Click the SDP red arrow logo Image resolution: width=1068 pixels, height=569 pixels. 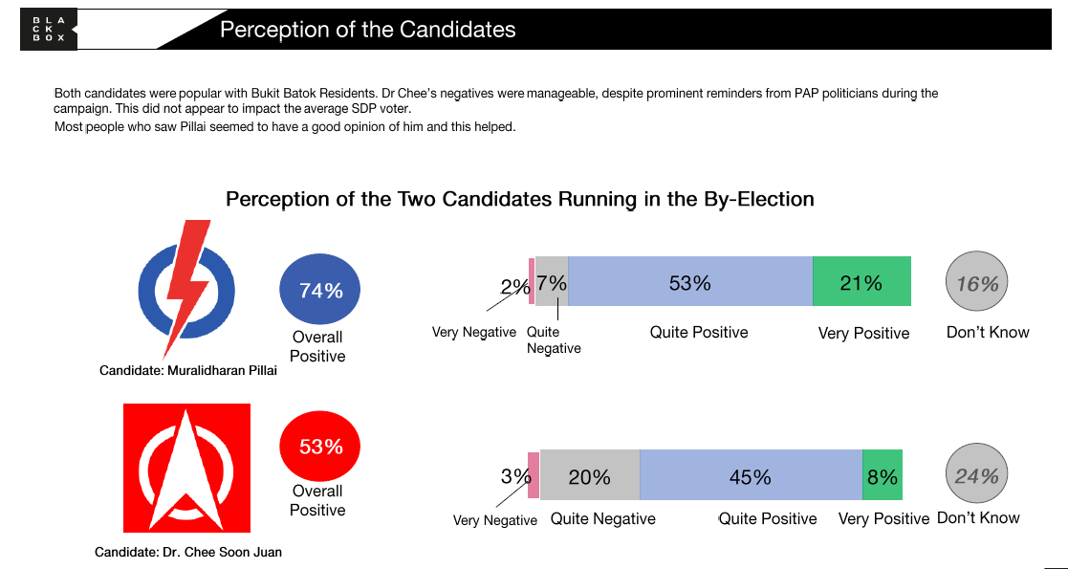tap(187, 468)
